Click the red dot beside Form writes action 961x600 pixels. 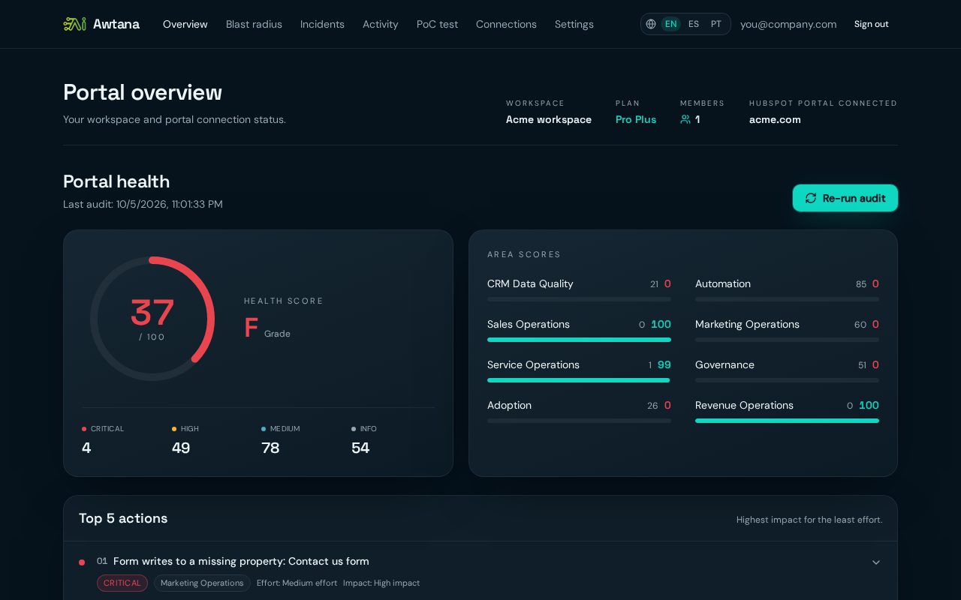point(82,562)
